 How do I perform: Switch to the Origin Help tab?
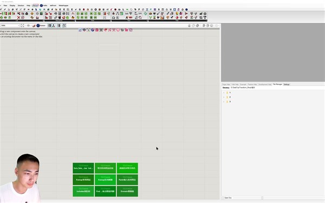click(226, 84)
